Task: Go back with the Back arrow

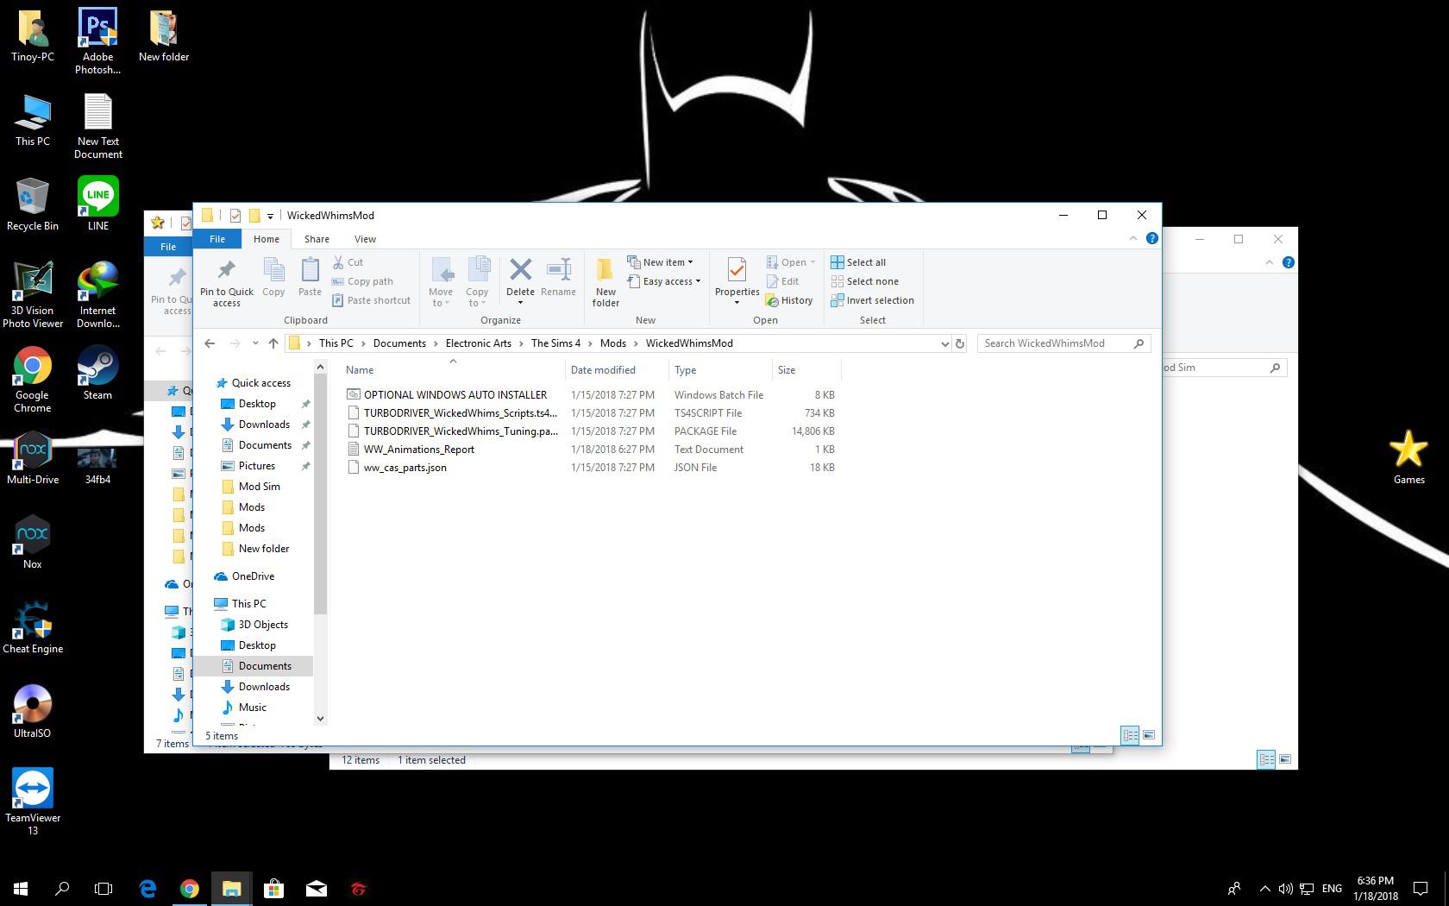Action: pyautogui.click(x=210, y=343)
